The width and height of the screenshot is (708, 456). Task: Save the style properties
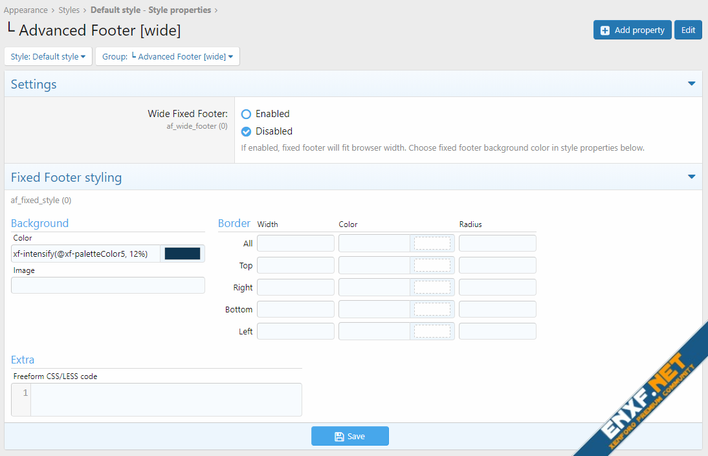(350, 436)
